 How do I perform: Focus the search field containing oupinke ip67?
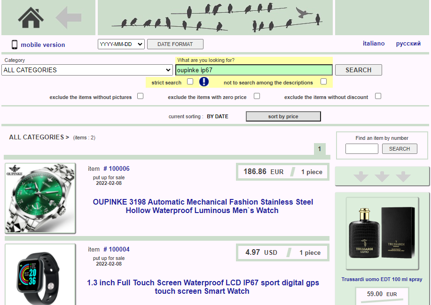[x=254, y=70]
